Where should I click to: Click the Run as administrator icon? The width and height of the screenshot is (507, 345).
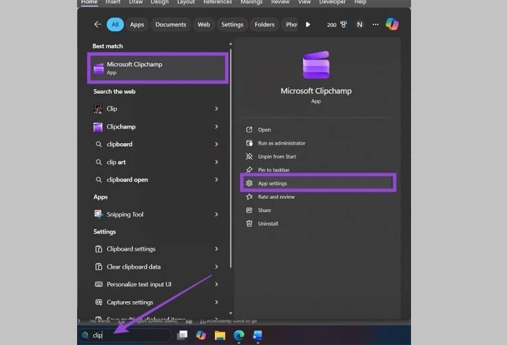tap(249, 143)
